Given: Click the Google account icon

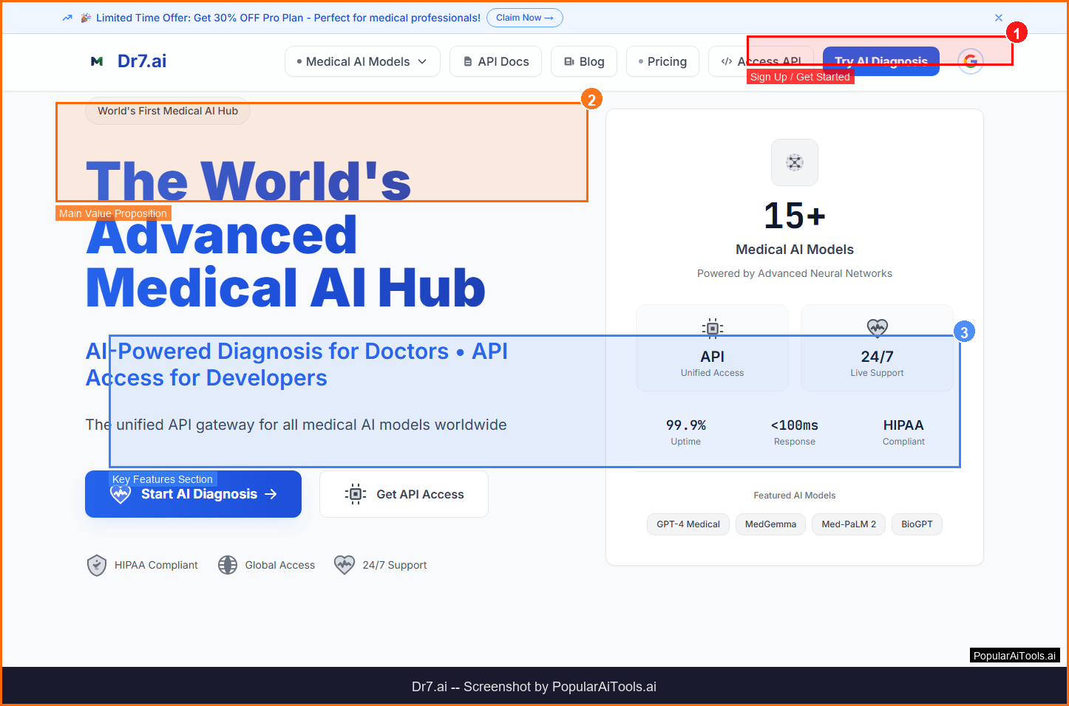Looking at the screenshot, I should pyautogui.click(x=970, y=61).
